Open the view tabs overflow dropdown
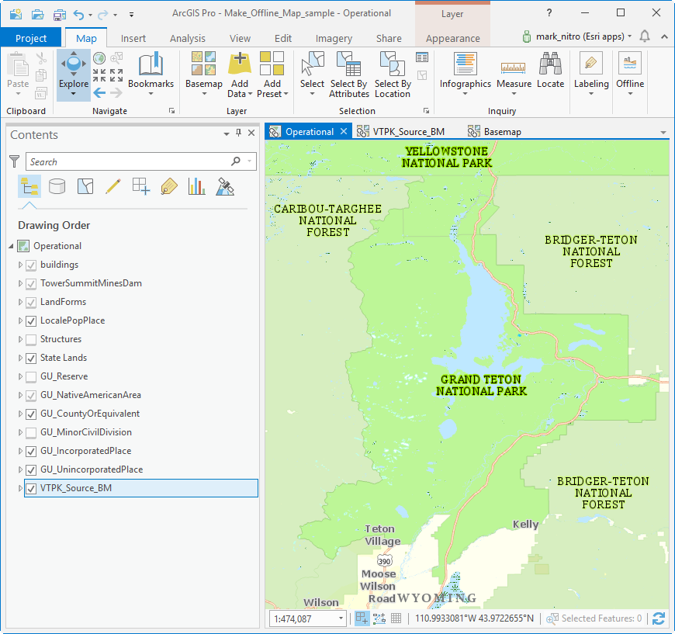Screen dimensions: 675x634 663,132
